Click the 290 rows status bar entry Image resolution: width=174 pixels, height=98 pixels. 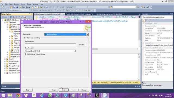point(135,82)
